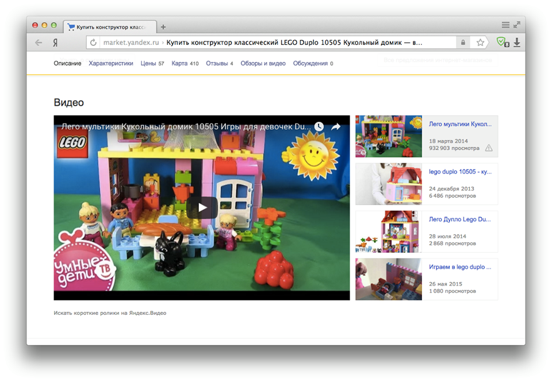Select the Описание tab

tap(67, 63)
